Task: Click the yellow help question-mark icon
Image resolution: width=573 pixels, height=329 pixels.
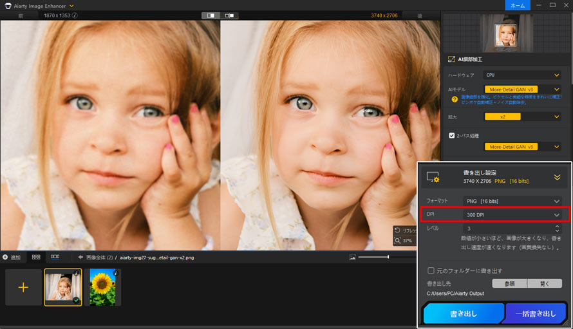Action: [455, 99]
